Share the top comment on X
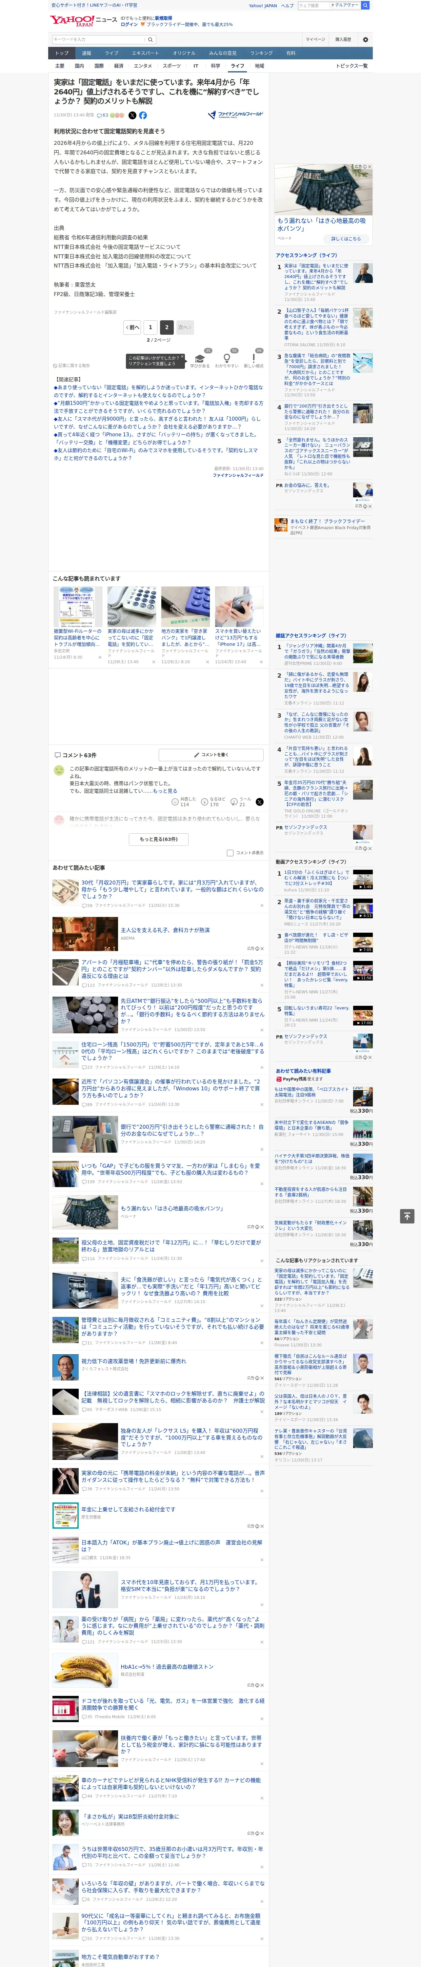This screenshot has height=1967, width=421. [260, 802]
